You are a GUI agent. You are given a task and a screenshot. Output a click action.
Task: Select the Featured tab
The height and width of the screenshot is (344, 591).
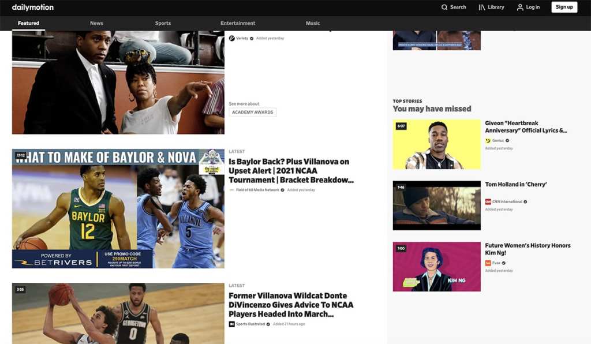click(x=28, y=23)
